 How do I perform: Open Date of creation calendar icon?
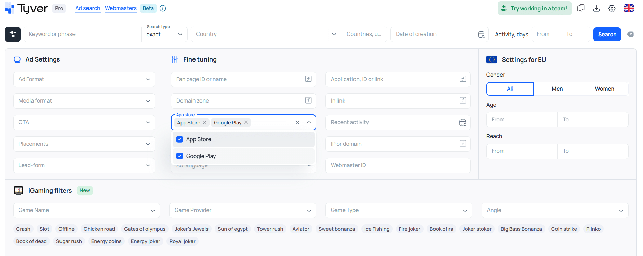[x=481, y=34]
